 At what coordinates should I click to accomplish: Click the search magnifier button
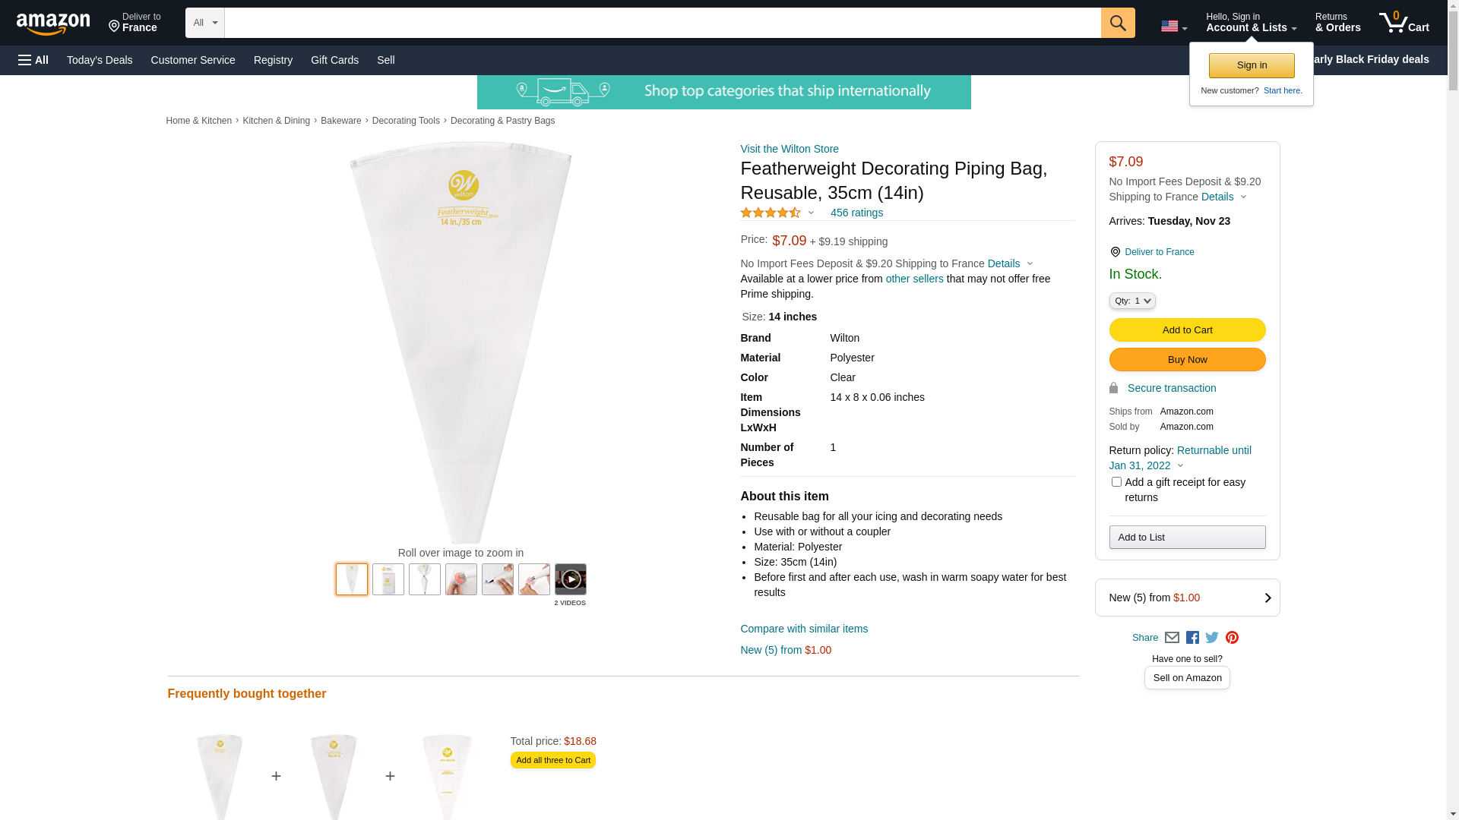coord(1118,23)
